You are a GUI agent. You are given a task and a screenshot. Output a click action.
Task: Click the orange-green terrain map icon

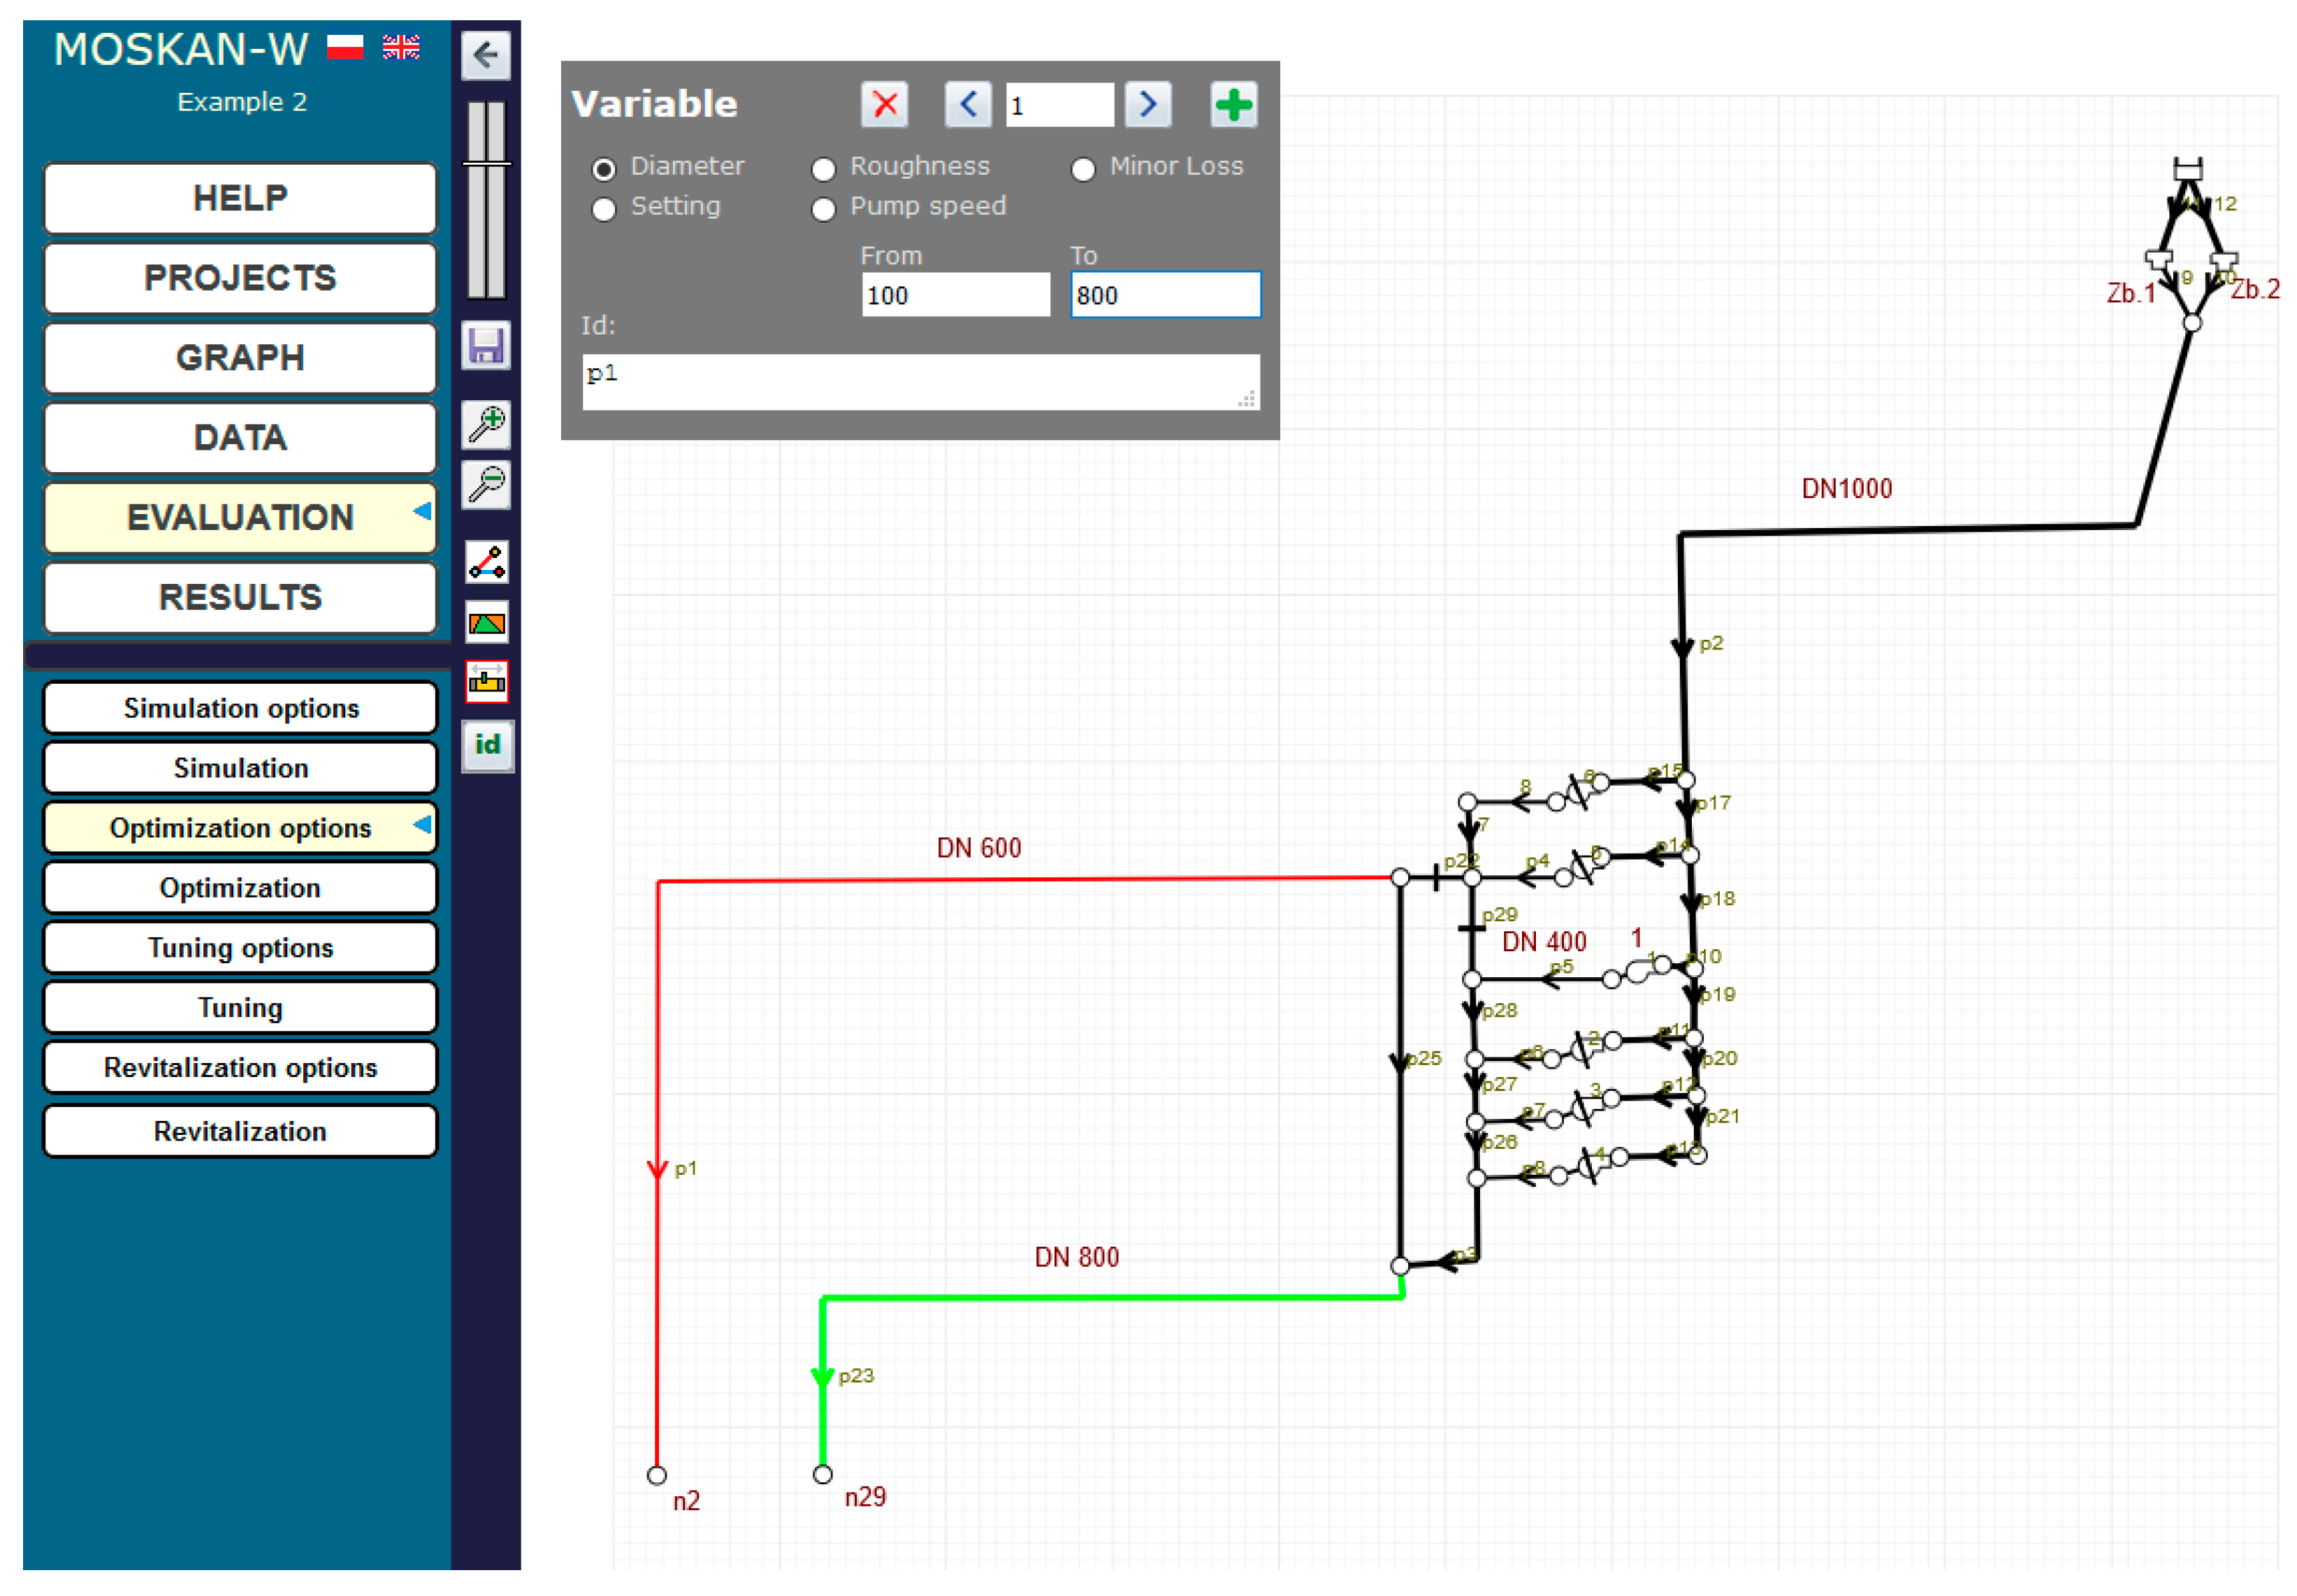[x=486, y=624]
